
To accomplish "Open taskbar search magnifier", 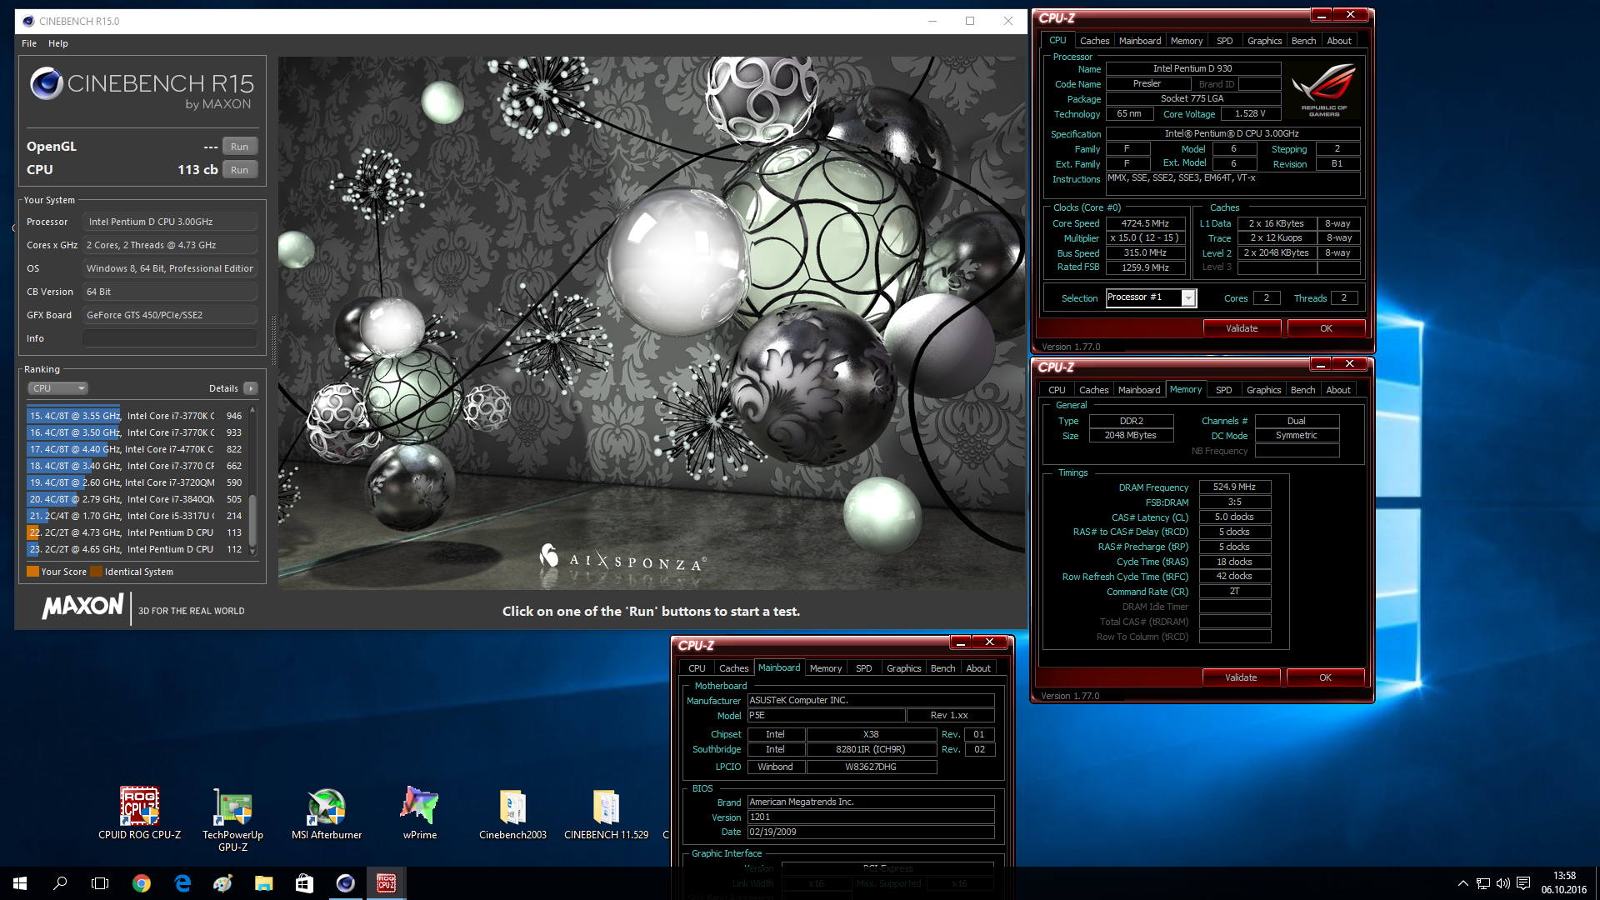I will (x=60, y=883).
